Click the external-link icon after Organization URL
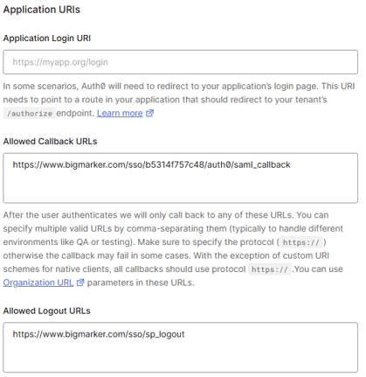Viewport: 366px width, 377px height. point(80,283)
